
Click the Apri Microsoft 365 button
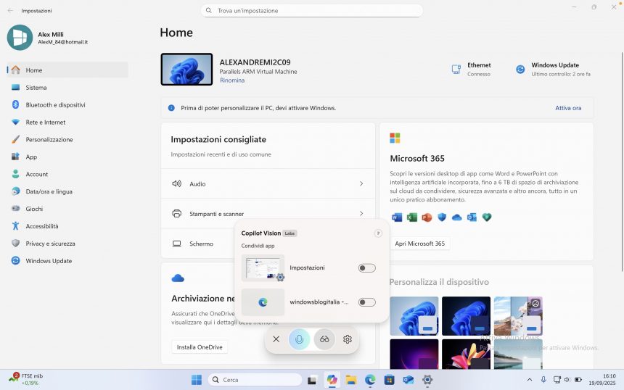click(419, 244)
